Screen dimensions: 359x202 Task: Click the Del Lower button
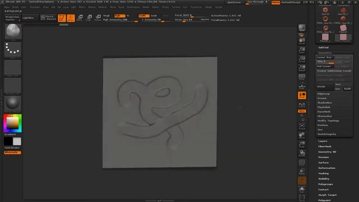(x=325, y=66)
